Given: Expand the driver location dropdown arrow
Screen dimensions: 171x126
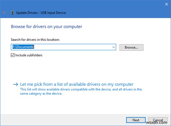Looking at the screenshot, I should (114, 47).
